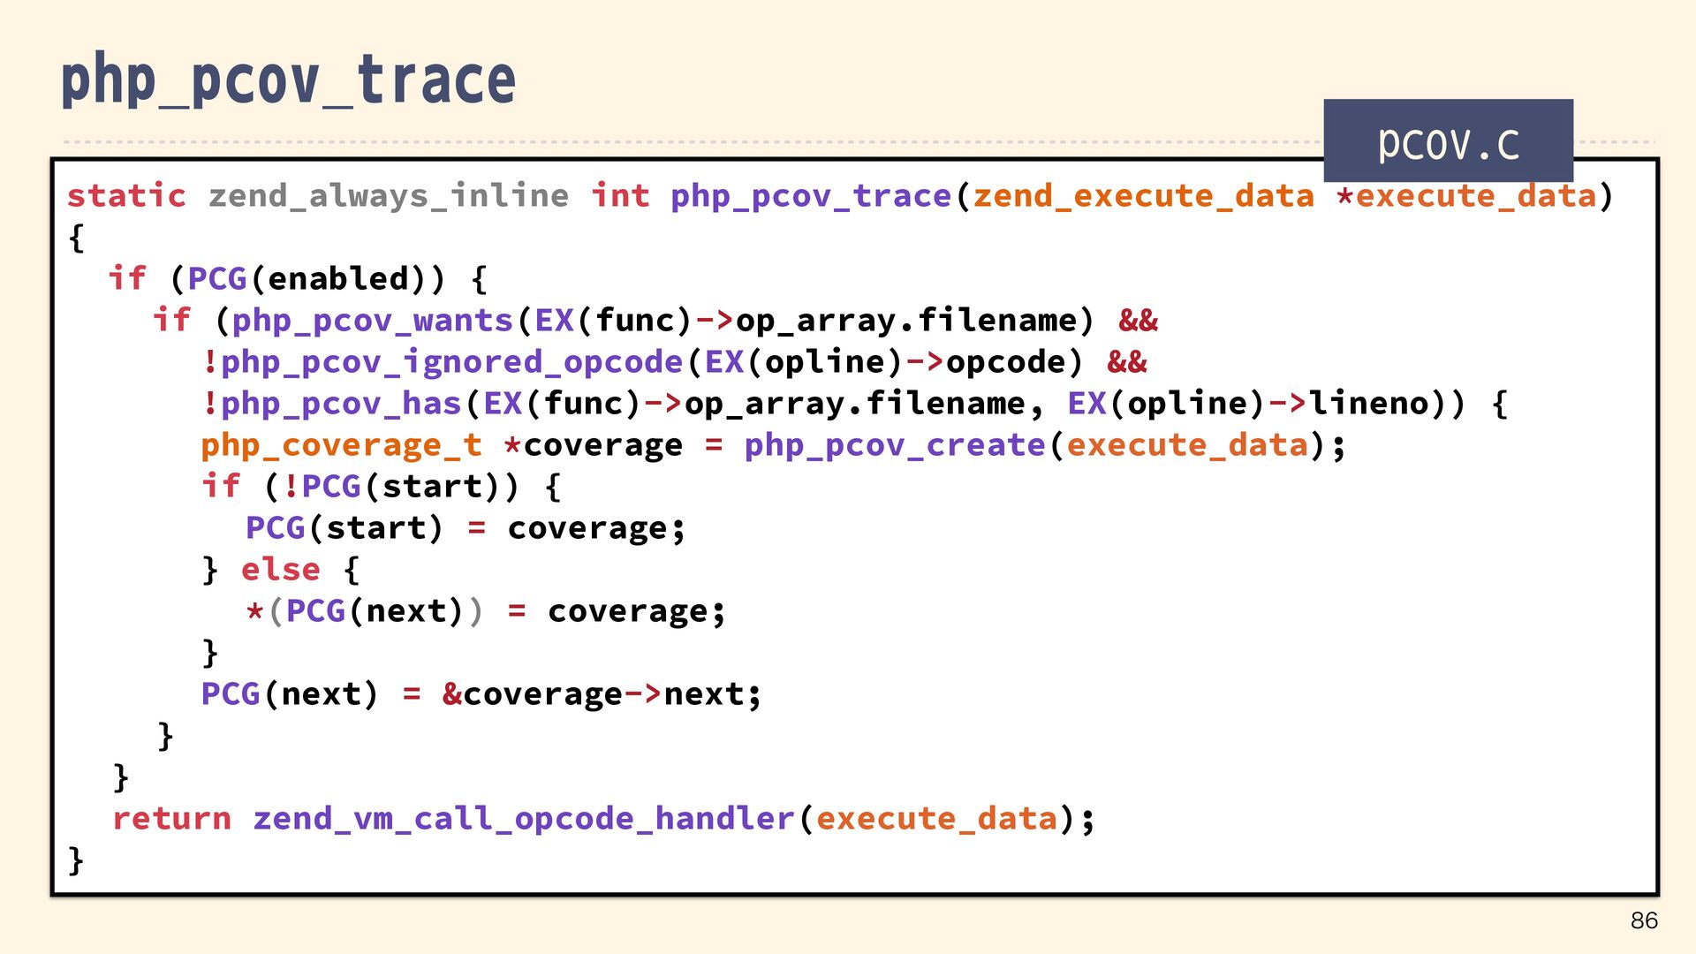Click the php_pcov_ignored_opcode function name

pos(451,361)
